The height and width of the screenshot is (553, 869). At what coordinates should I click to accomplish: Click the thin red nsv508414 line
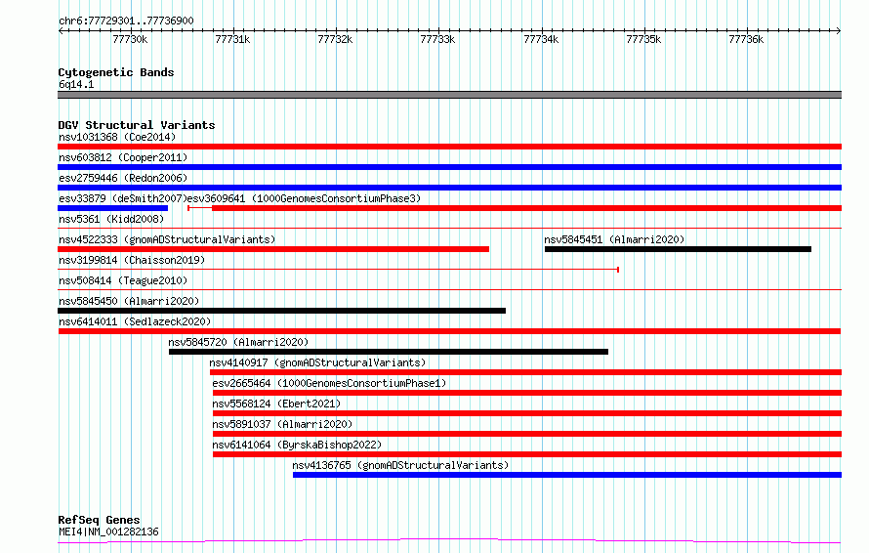tap(449, 289)
